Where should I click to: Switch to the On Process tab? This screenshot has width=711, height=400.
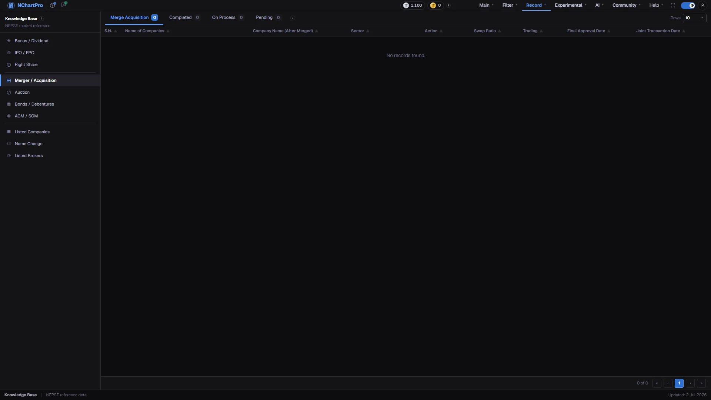(x=228, y=17)
